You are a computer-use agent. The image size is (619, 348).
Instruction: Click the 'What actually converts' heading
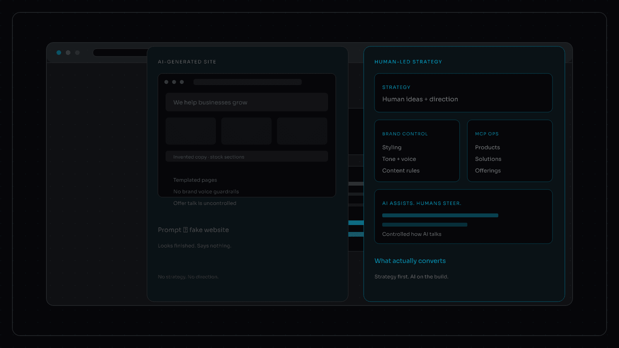pyautogui.click(x=410, y=261)
